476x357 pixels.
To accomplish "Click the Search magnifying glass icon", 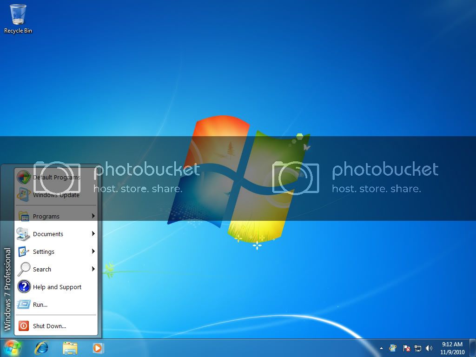I will click(24, 269).
